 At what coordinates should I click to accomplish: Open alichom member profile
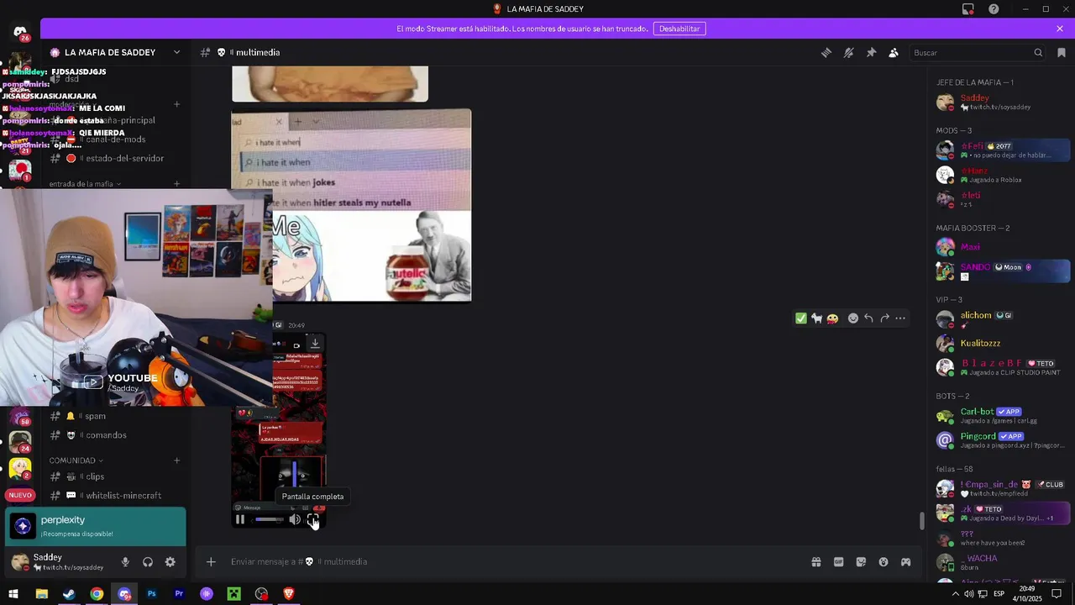coord(999,318)
